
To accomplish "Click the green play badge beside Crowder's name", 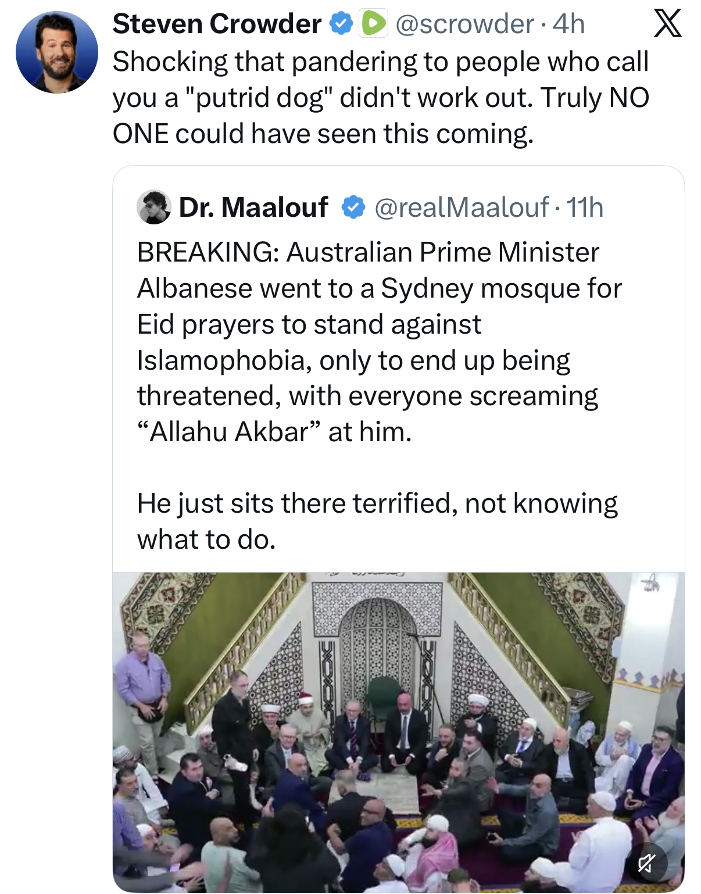I will [373, 24].
